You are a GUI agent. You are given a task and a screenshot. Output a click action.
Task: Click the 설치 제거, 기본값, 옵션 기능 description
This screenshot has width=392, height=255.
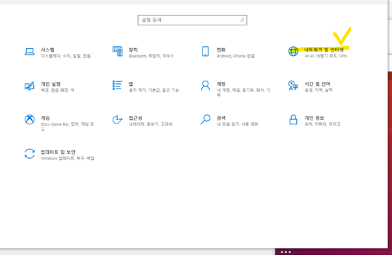point(154,90)
